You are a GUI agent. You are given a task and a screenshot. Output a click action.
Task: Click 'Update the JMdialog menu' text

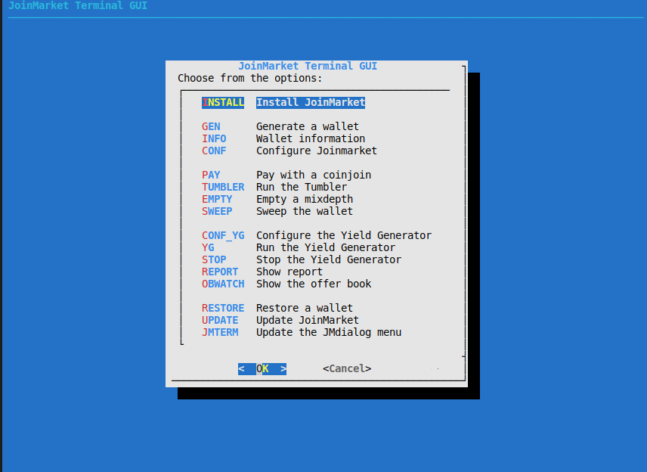[x=329, y=332]
